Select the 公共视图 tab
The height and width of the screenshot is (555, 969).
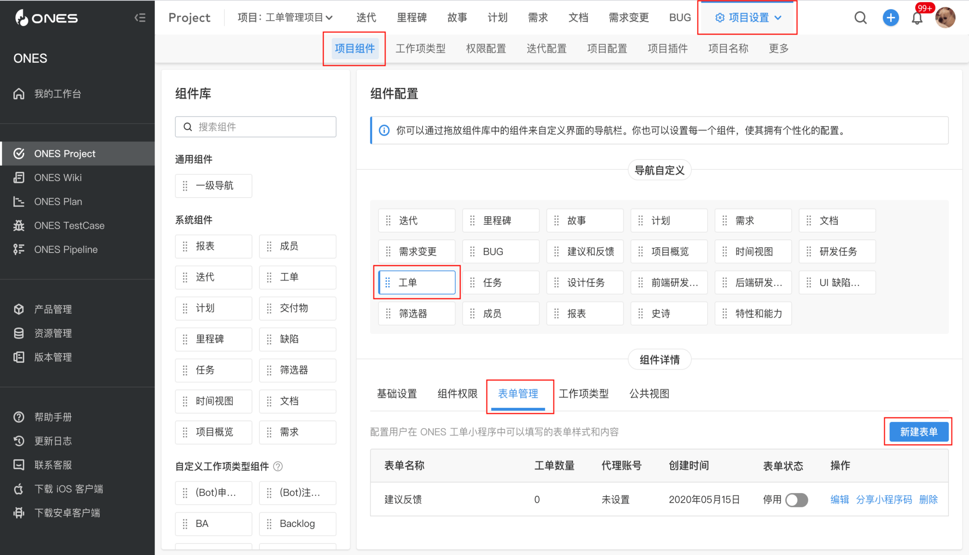[x=649, y=394]
